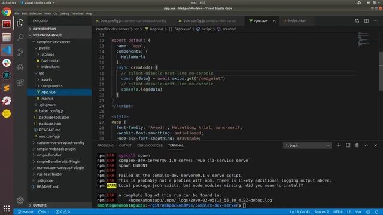Click the feedback smiley in status bar

(368, 212)
